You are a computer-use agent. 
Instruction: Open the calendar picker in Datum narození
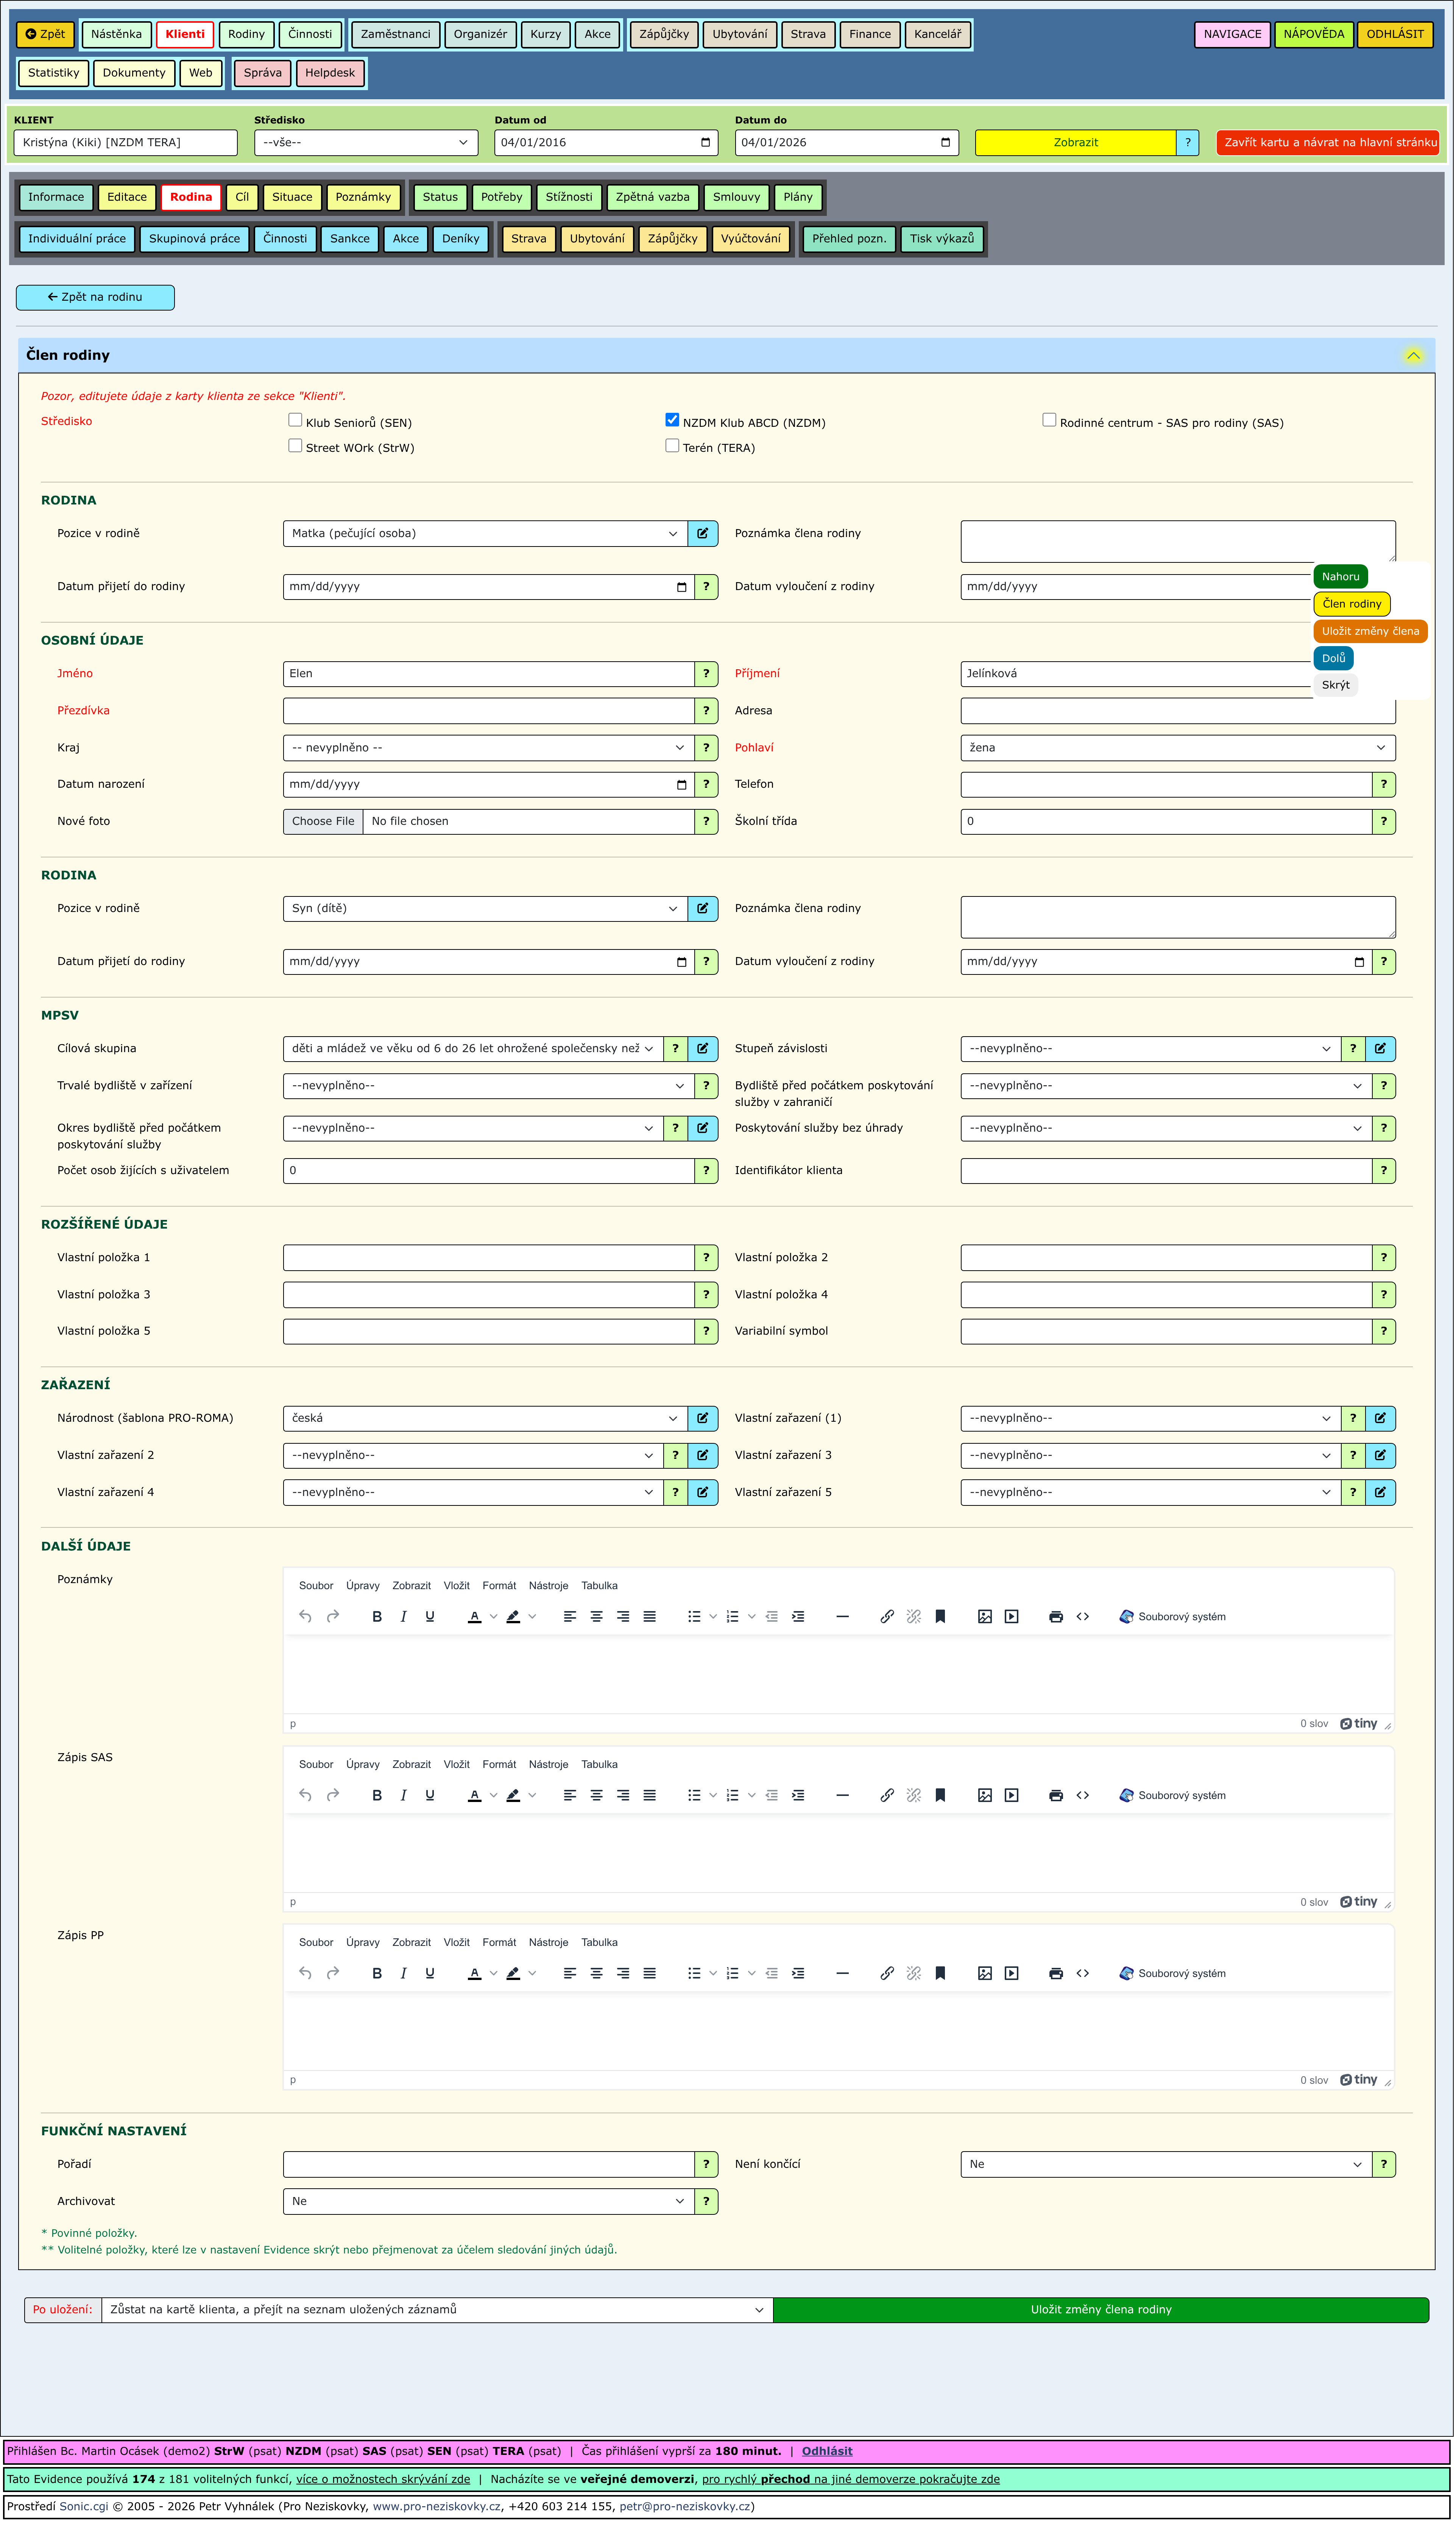click(x=682, y=785)
